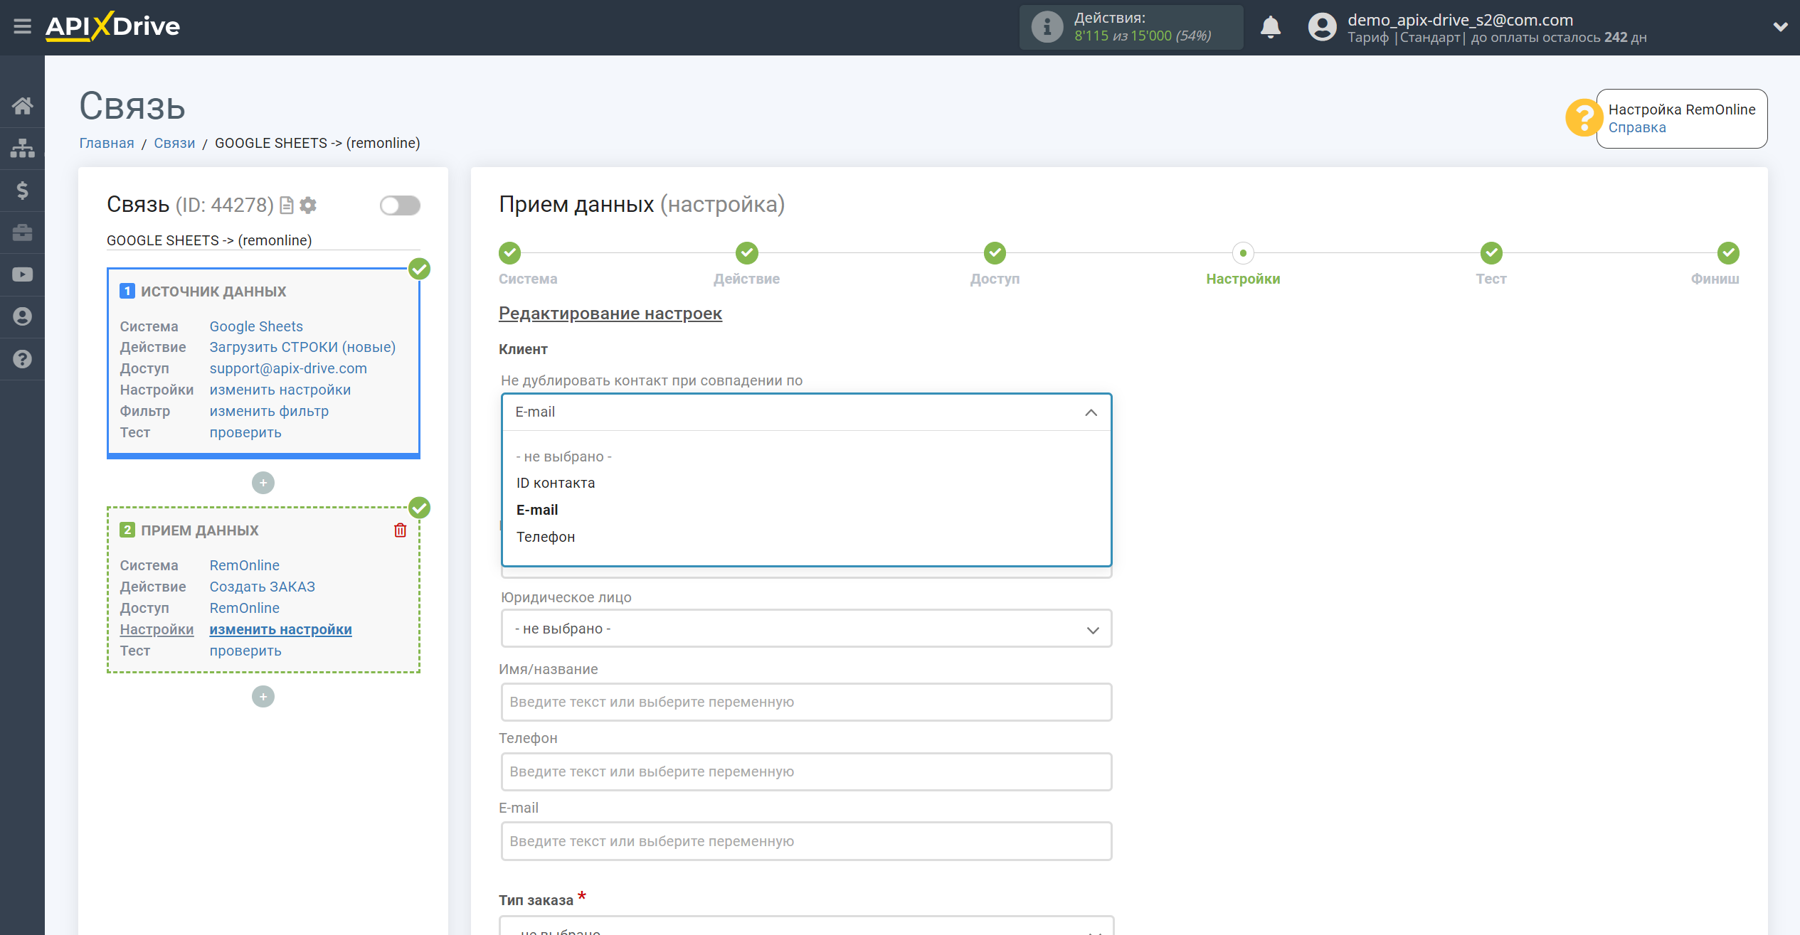This screenshot has height=935, width=1800.
Task: Click the notifications bell icon
Action: click(1270, 27)
